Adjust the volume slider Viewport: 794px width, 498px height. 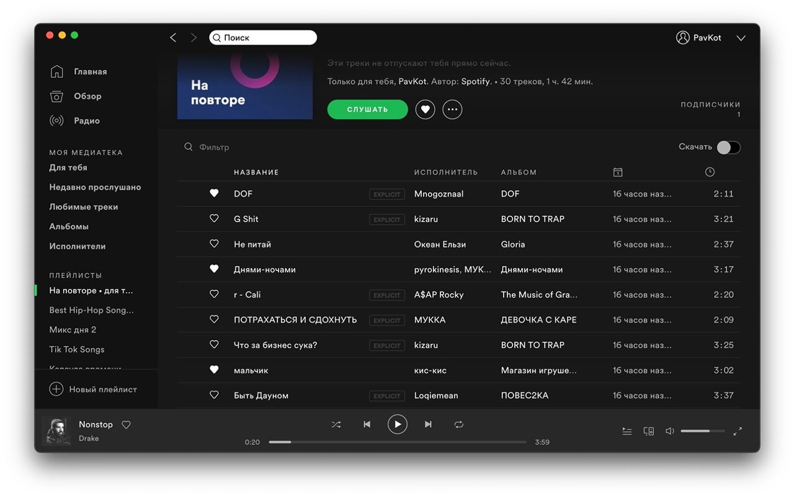pyautogui.click(x=703, y=431)
